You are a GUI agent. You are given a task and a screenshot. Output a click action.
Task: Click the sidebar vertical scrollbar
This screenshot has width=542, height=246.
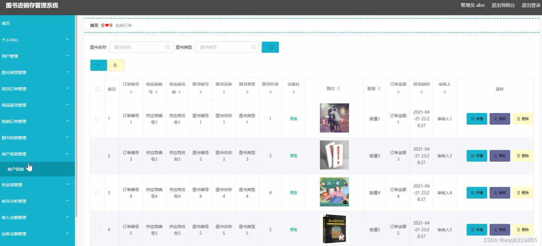coord(76,116)
